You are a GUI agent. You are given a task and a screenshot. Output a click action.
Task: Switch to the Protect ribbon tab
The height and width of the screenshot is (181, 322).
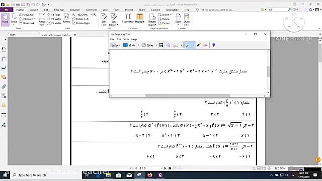(x=129, y=10)
